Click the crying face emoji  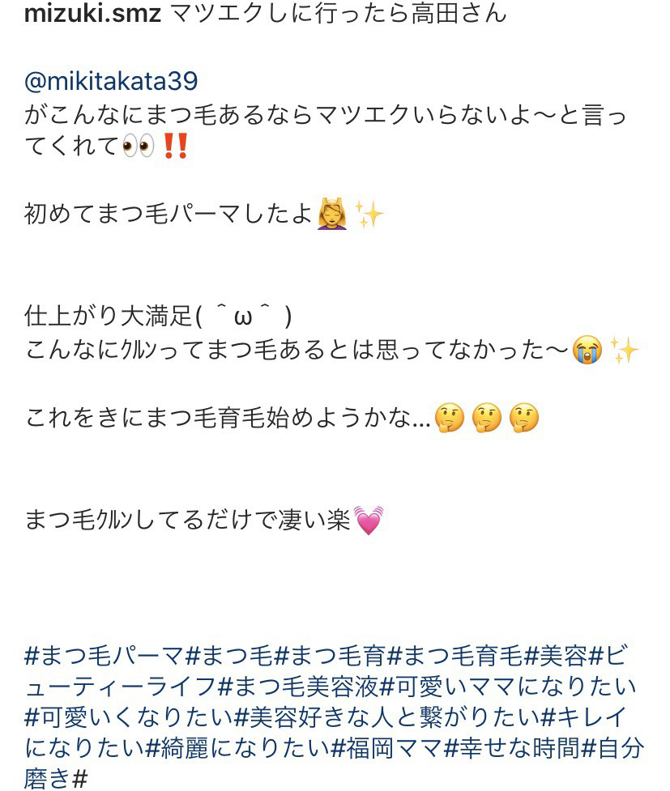click(x=587, y=350)
